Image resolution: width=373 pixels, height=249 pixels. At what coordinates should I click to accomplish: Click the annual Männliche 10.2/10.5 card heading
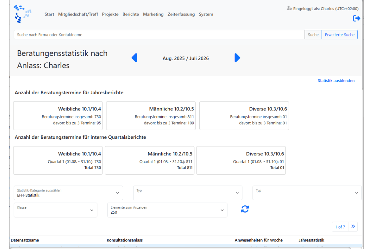[171, 109]
